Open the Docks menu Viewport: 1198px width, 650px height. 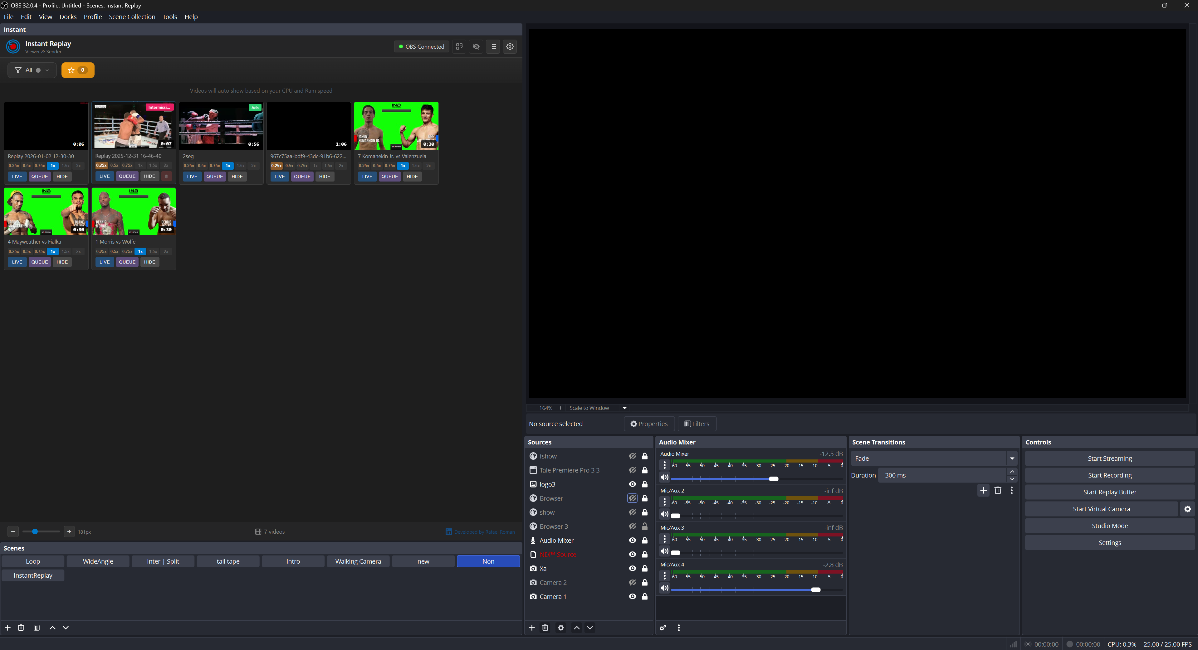click(68, 17)
